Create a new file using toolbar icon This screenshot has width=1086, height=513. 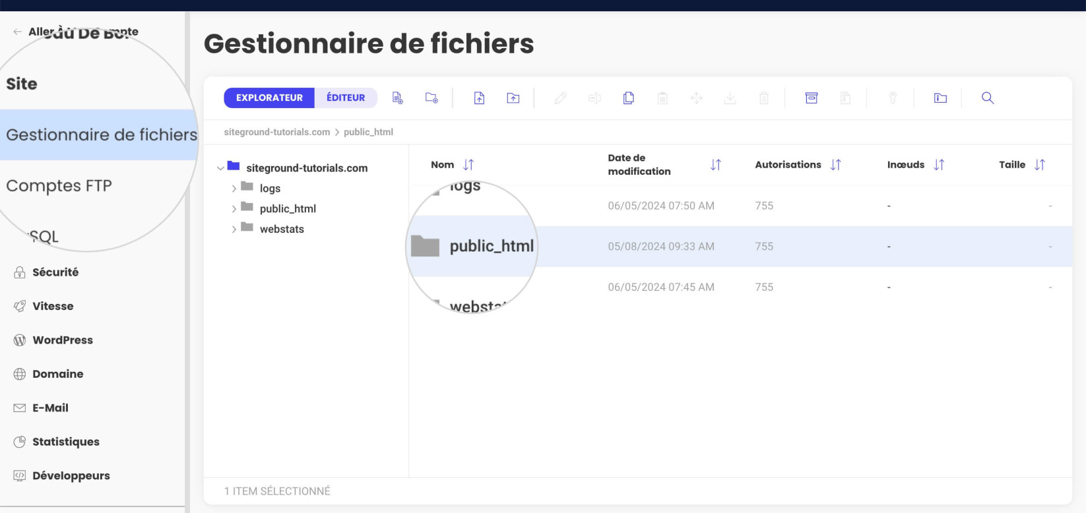(397, 98)
